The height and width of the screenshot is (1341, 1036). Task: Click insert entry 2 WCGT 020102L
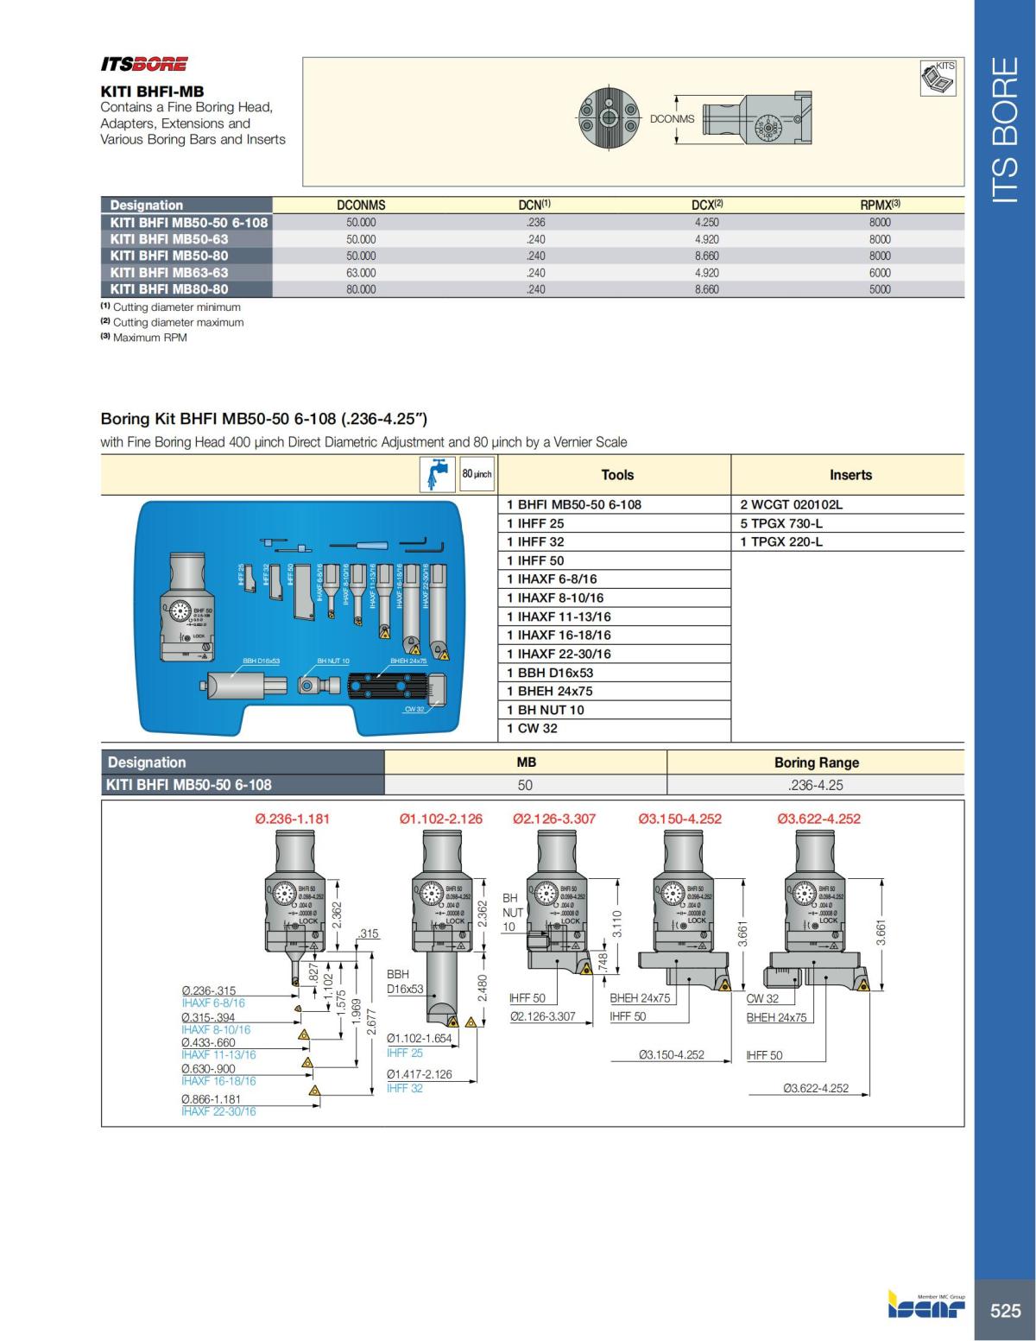[791, 504]
